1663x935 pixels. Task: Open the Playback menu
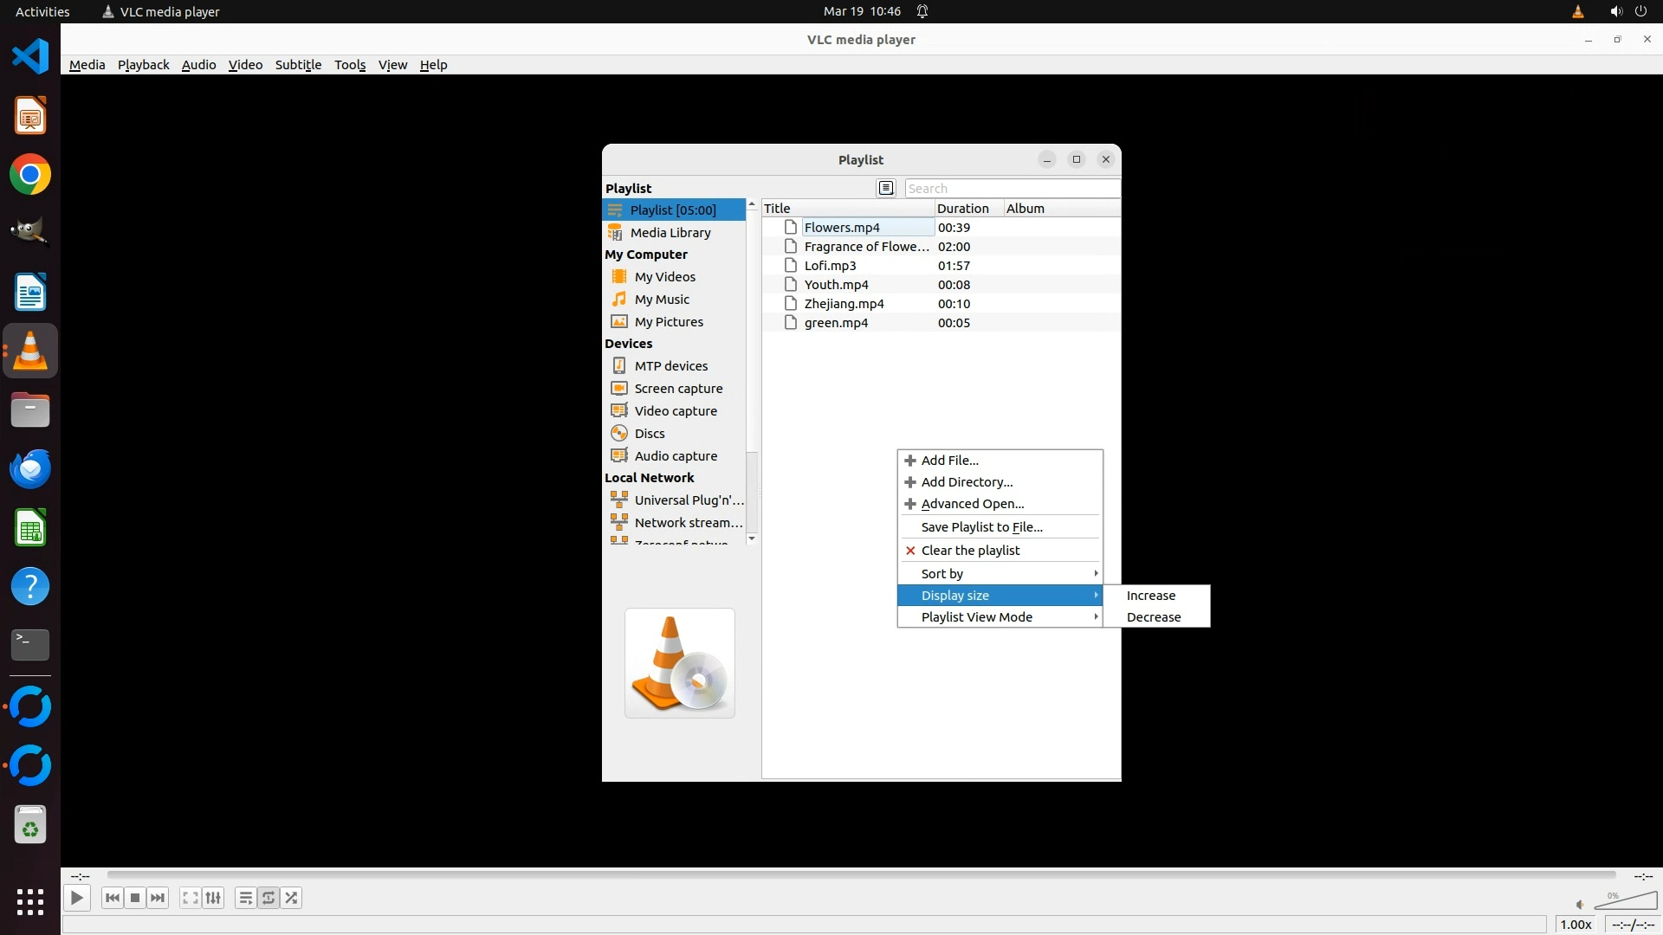143,65
